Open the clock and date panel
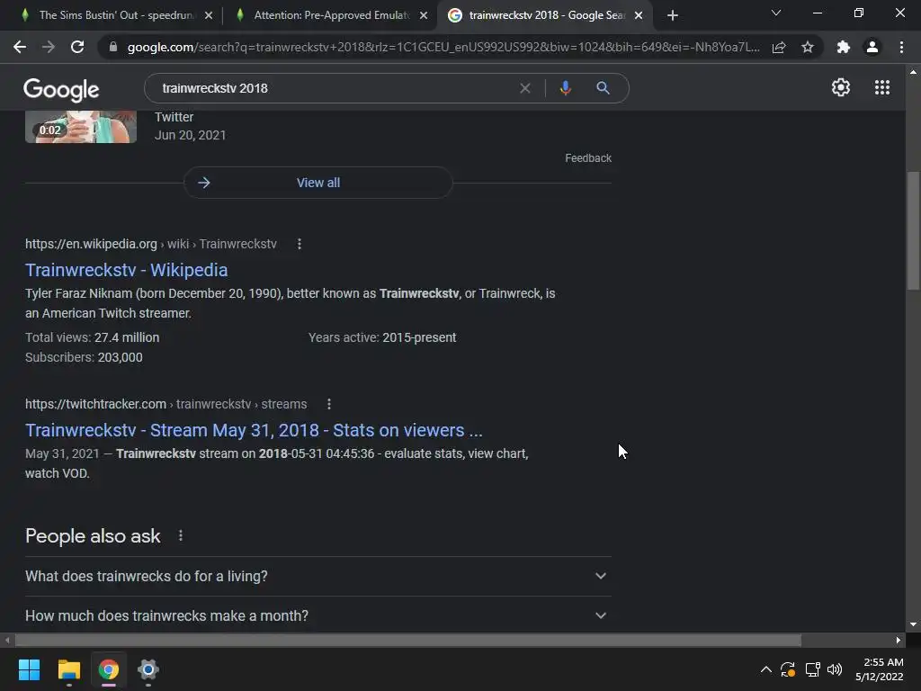921x691 pixels. (x=880, y=669)
